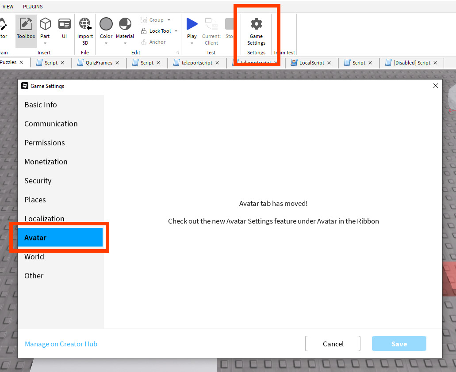Select Monetization settings page
456x372 pixels.
(x=61, y=162)
